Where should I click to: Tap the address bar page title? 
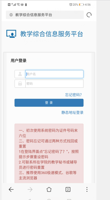point(34,15)
